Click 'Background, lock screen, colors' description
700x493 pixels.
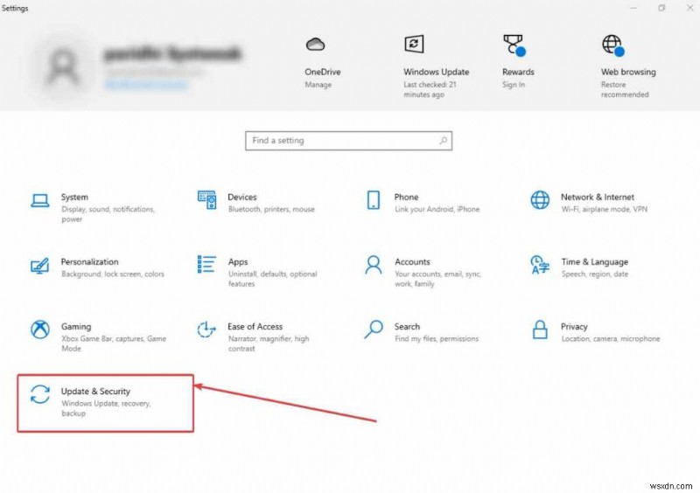(x=113, y=274)
